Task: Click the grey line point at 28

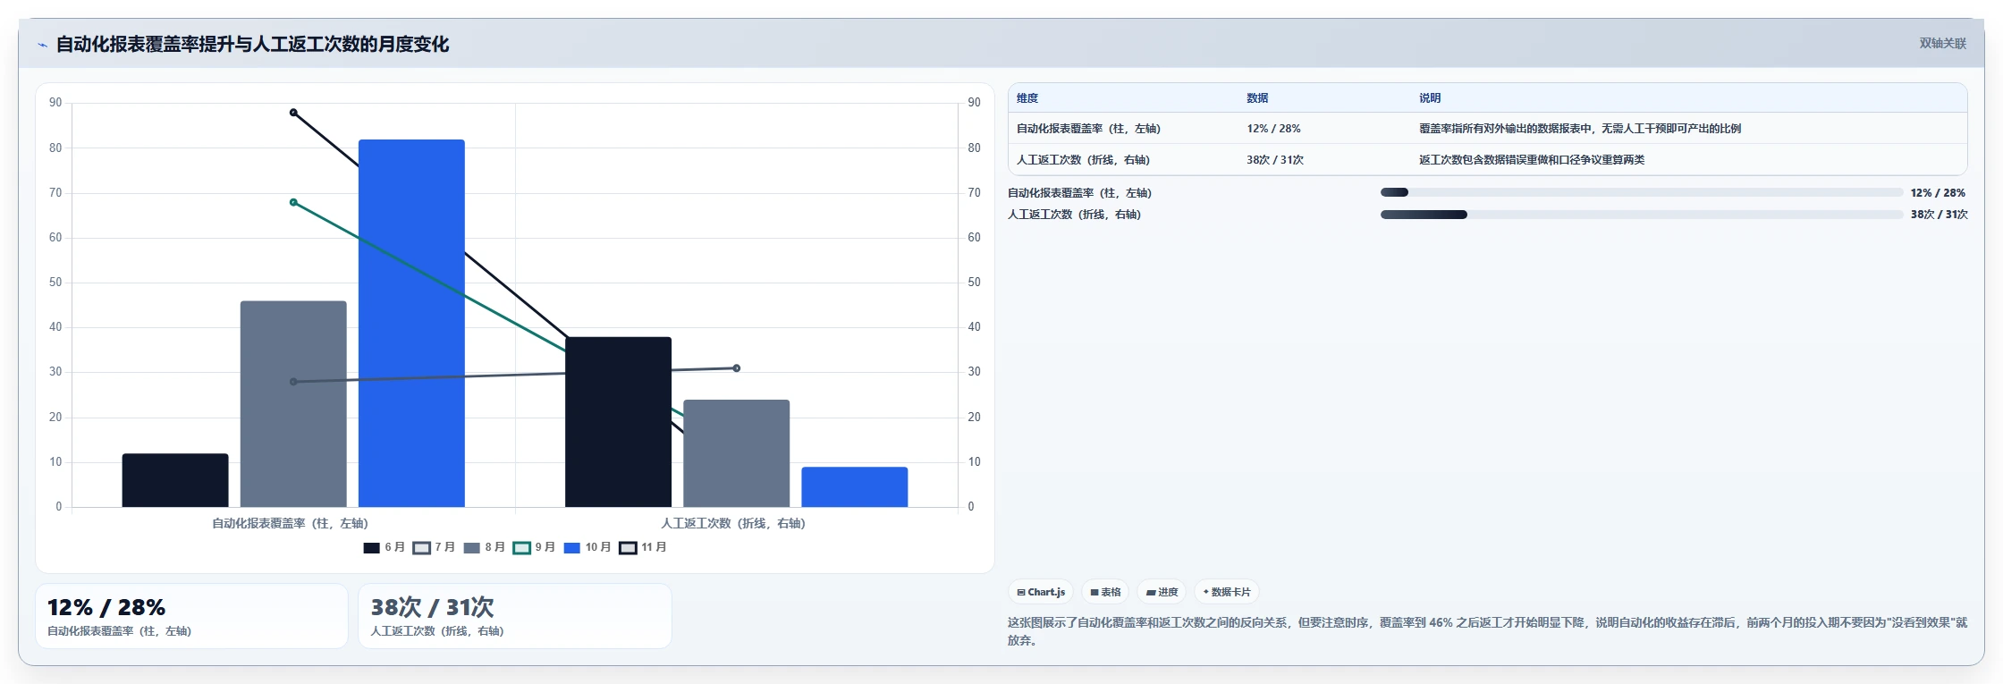Action: coord(293,382)
